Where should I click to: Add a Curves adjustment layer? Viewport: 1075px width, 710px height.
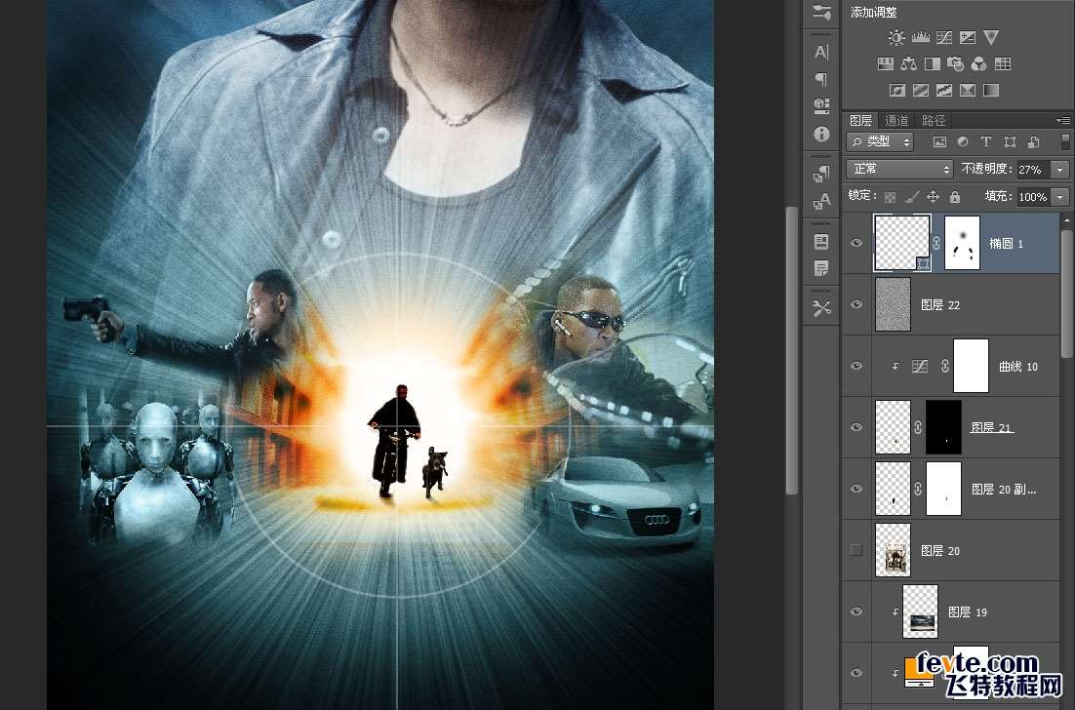coord(944,38)
